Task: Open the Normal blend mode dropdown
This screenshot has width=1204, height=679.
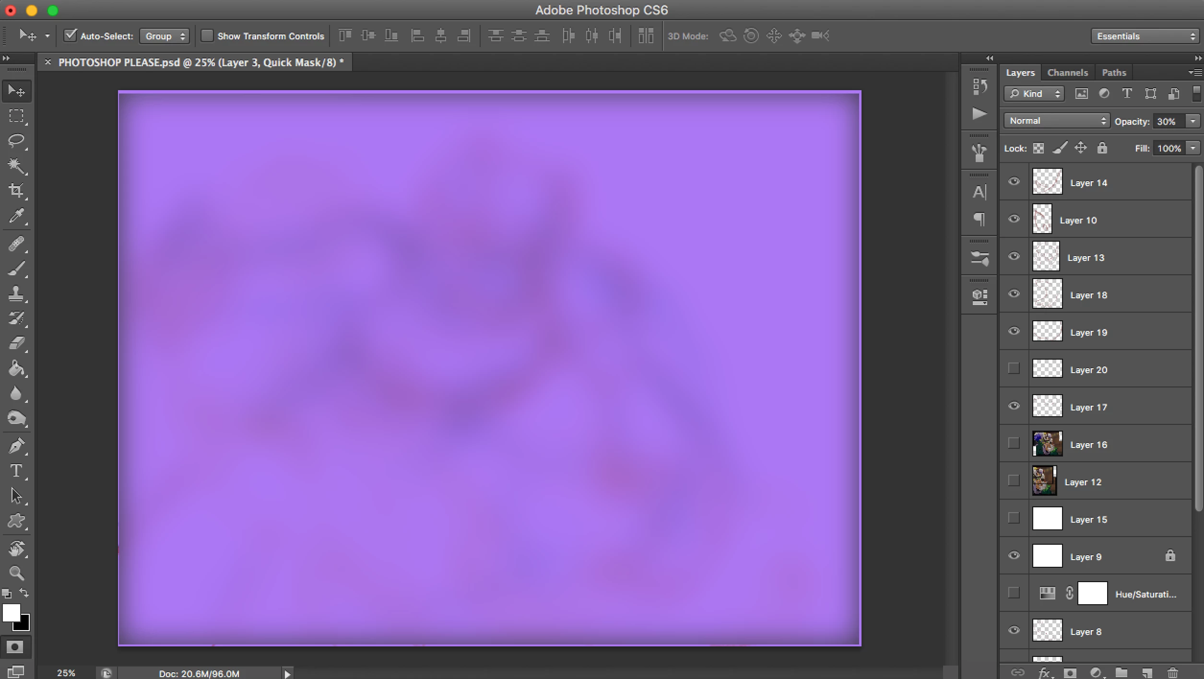Action: [1056, 121]
